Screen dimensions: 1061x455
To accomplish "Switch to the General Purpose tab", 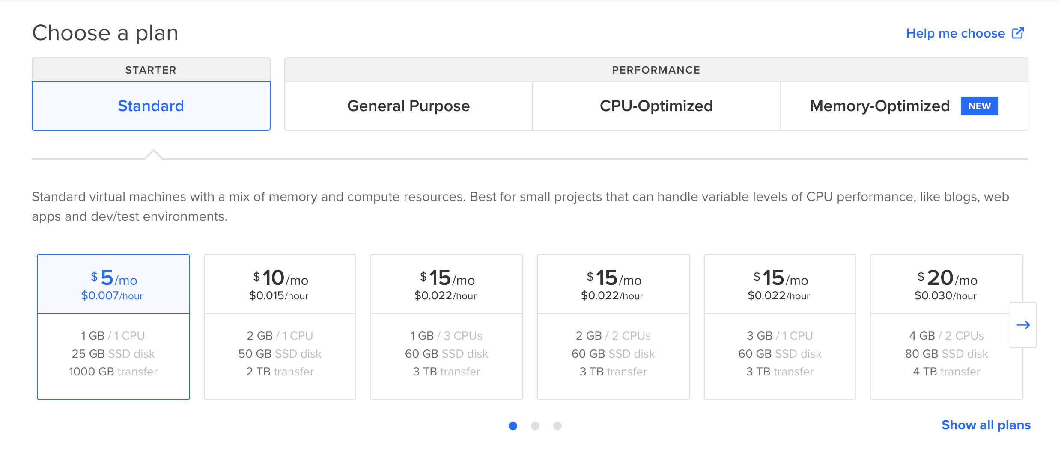I will [x=408, y=106].
